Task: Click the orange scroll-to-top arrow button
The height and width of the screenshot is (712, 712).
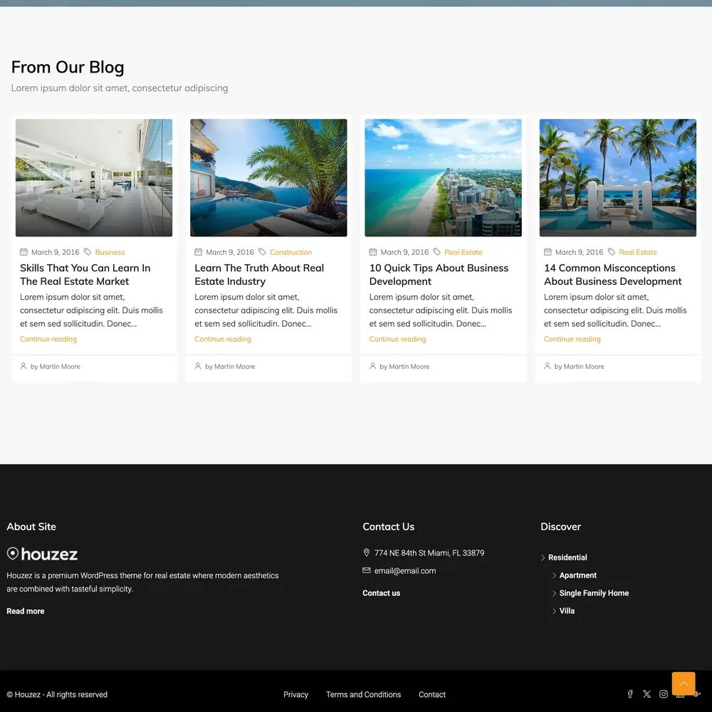Action: coord(684,684)
